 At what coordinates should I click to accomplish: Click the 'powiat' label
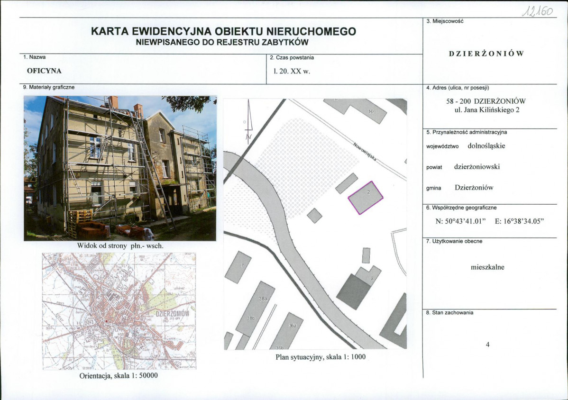point(434,167)
